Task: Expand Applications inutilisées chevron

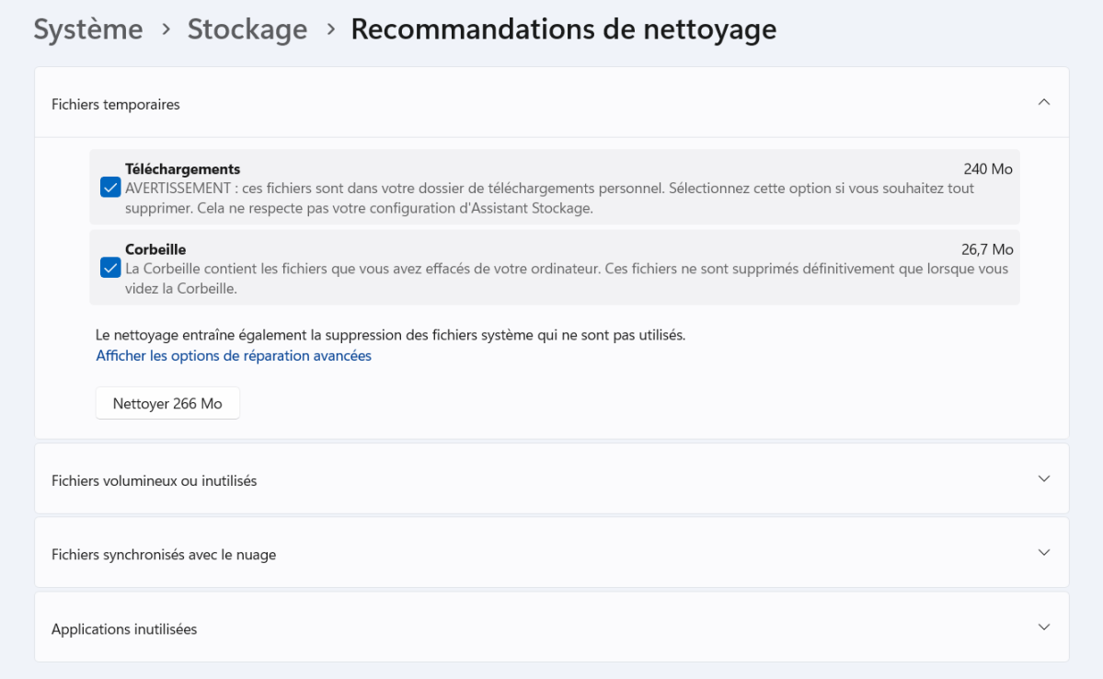Action: [x=1044, y=627]
